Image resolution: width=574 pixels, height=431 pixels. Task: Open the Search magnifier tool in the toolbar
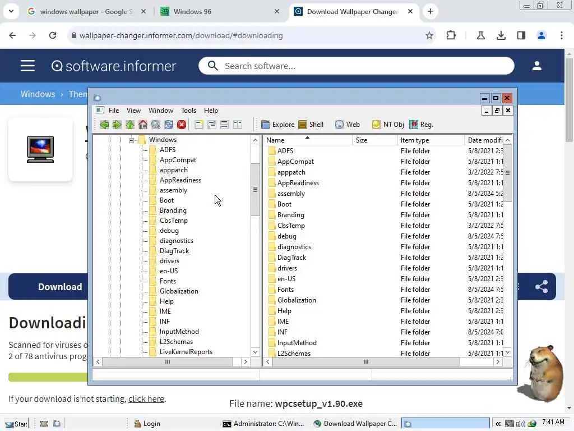(x=156, y=125)
